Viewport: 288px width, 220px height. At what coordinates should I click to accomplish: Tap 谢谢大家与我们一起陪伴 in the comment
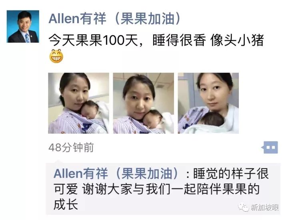point(152,189)
